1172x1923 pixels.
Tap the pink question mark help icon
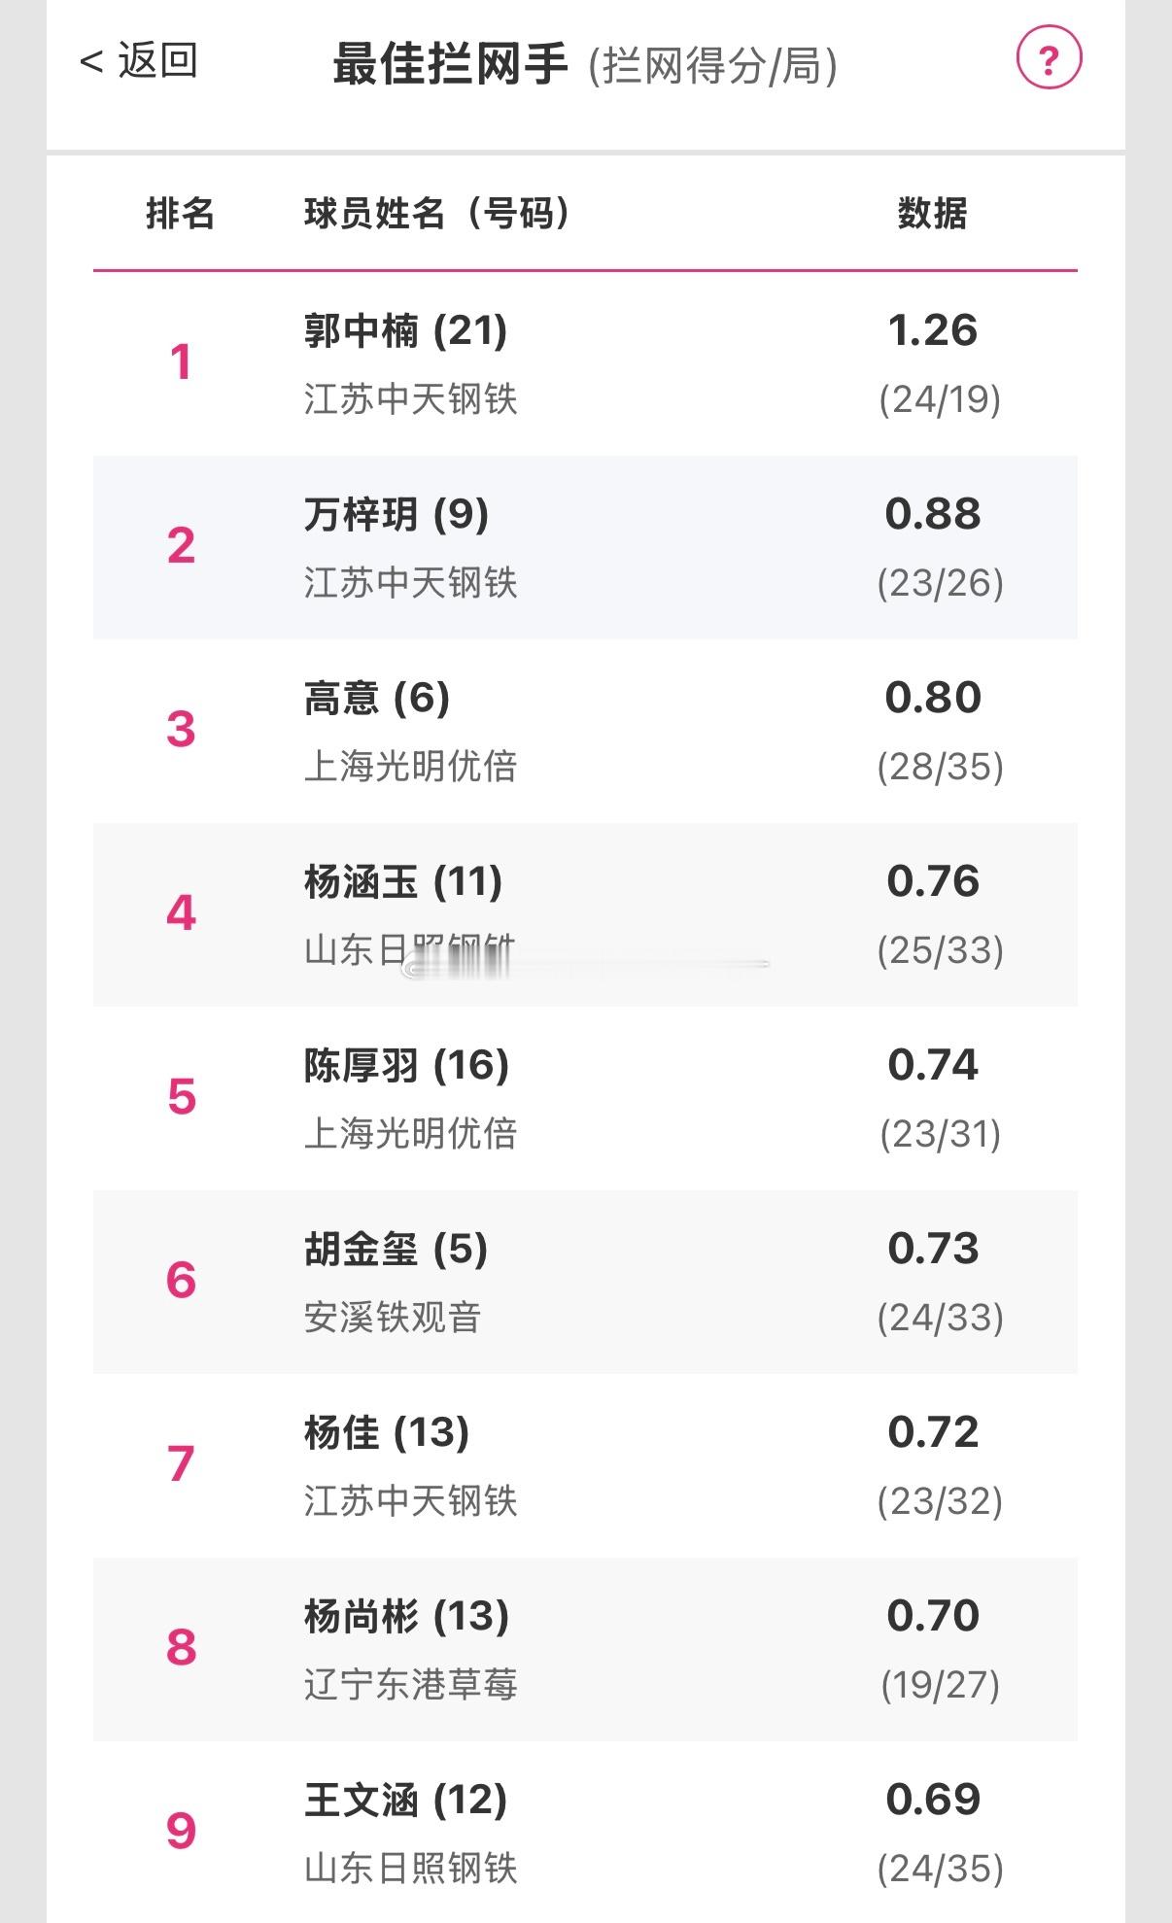[x=1049, y=59]
